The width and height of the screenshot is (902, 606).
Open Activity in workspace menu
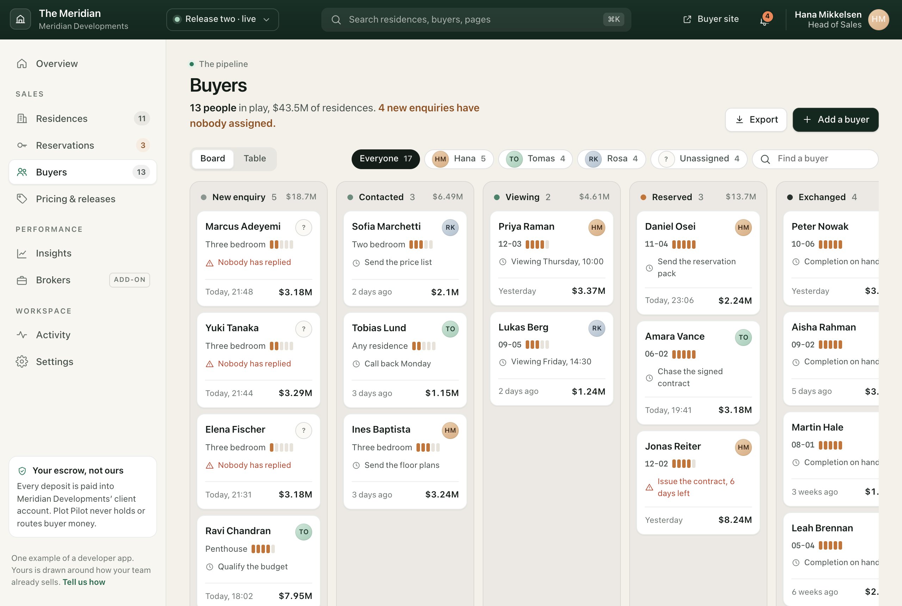[x=83, y=335]
